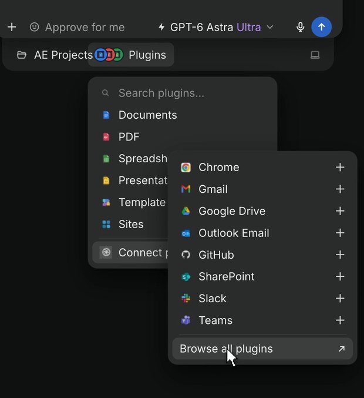
Task: Click the Gmail connector entry
Action: (262, 189)
